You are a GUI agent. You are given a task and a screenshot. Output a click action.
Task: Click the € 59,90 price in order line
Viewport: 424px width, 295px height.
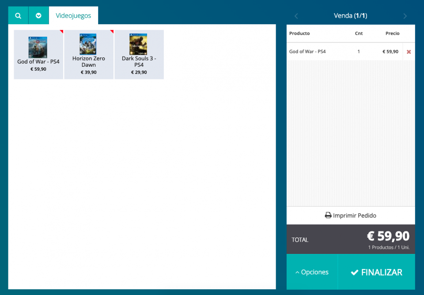[390, 52]
